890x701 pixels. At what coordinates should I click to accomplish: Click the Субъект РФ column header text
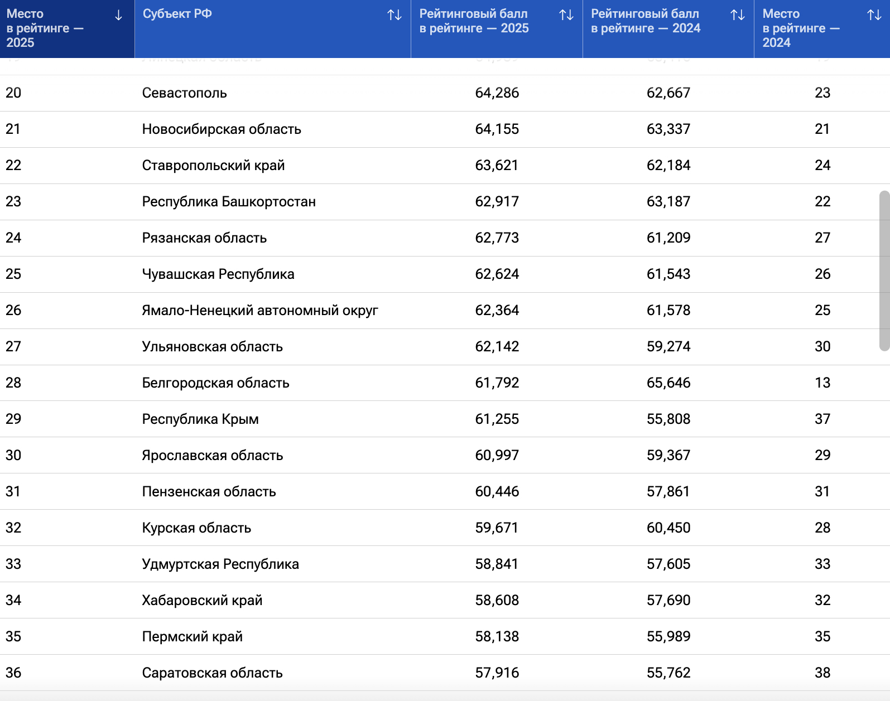[x=177, y=14]
